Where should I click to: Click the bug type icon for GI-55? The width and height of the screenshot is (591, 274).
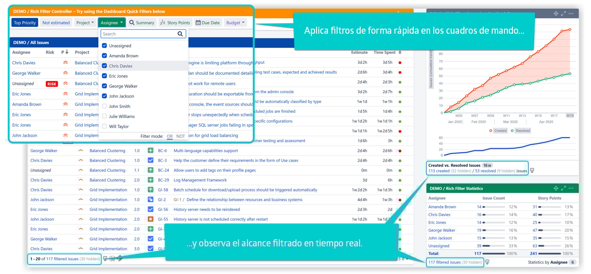pos(150,219)
